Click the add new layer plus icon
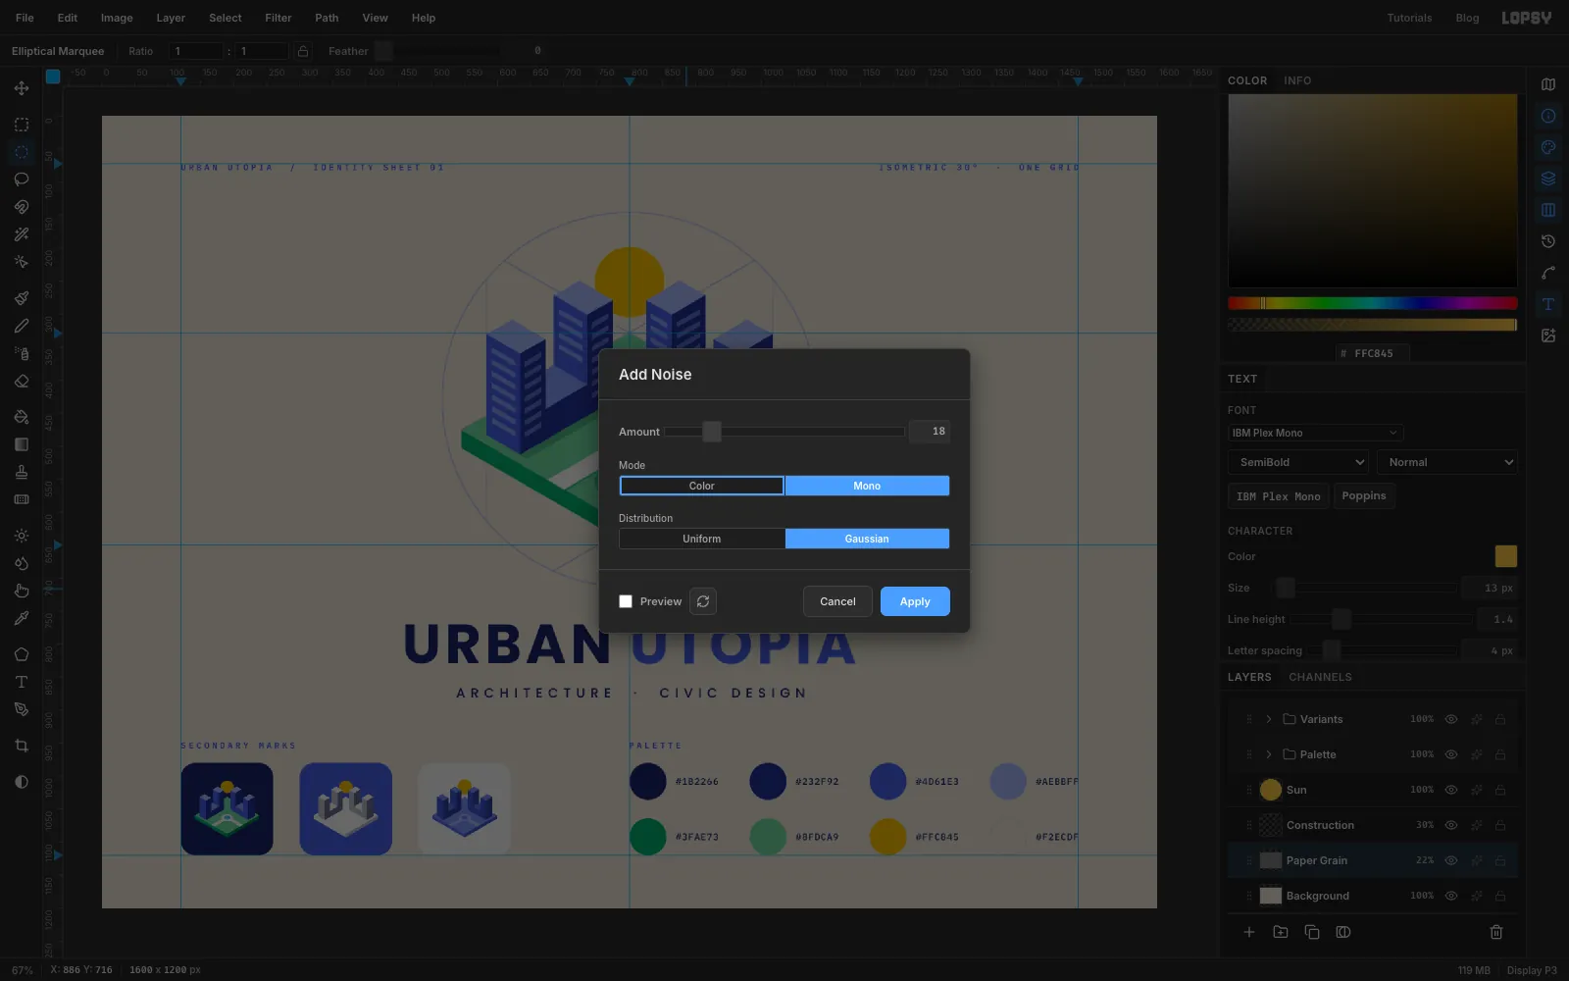 pos(1249,932)
